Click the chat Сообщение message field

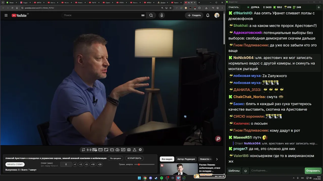click(277, 171)
